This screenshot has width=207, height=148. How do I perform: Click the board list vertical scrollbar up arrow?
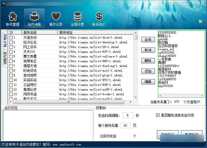click(135, 32)
